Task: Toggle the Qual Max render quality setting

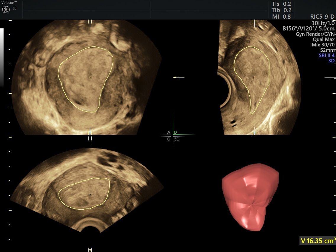Action: click(324, 39)
